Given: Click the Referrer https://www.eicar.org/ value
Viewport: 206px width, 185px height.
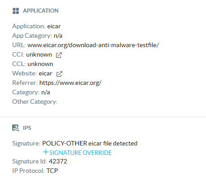Looking at the screenshot, I should [70, 83].
